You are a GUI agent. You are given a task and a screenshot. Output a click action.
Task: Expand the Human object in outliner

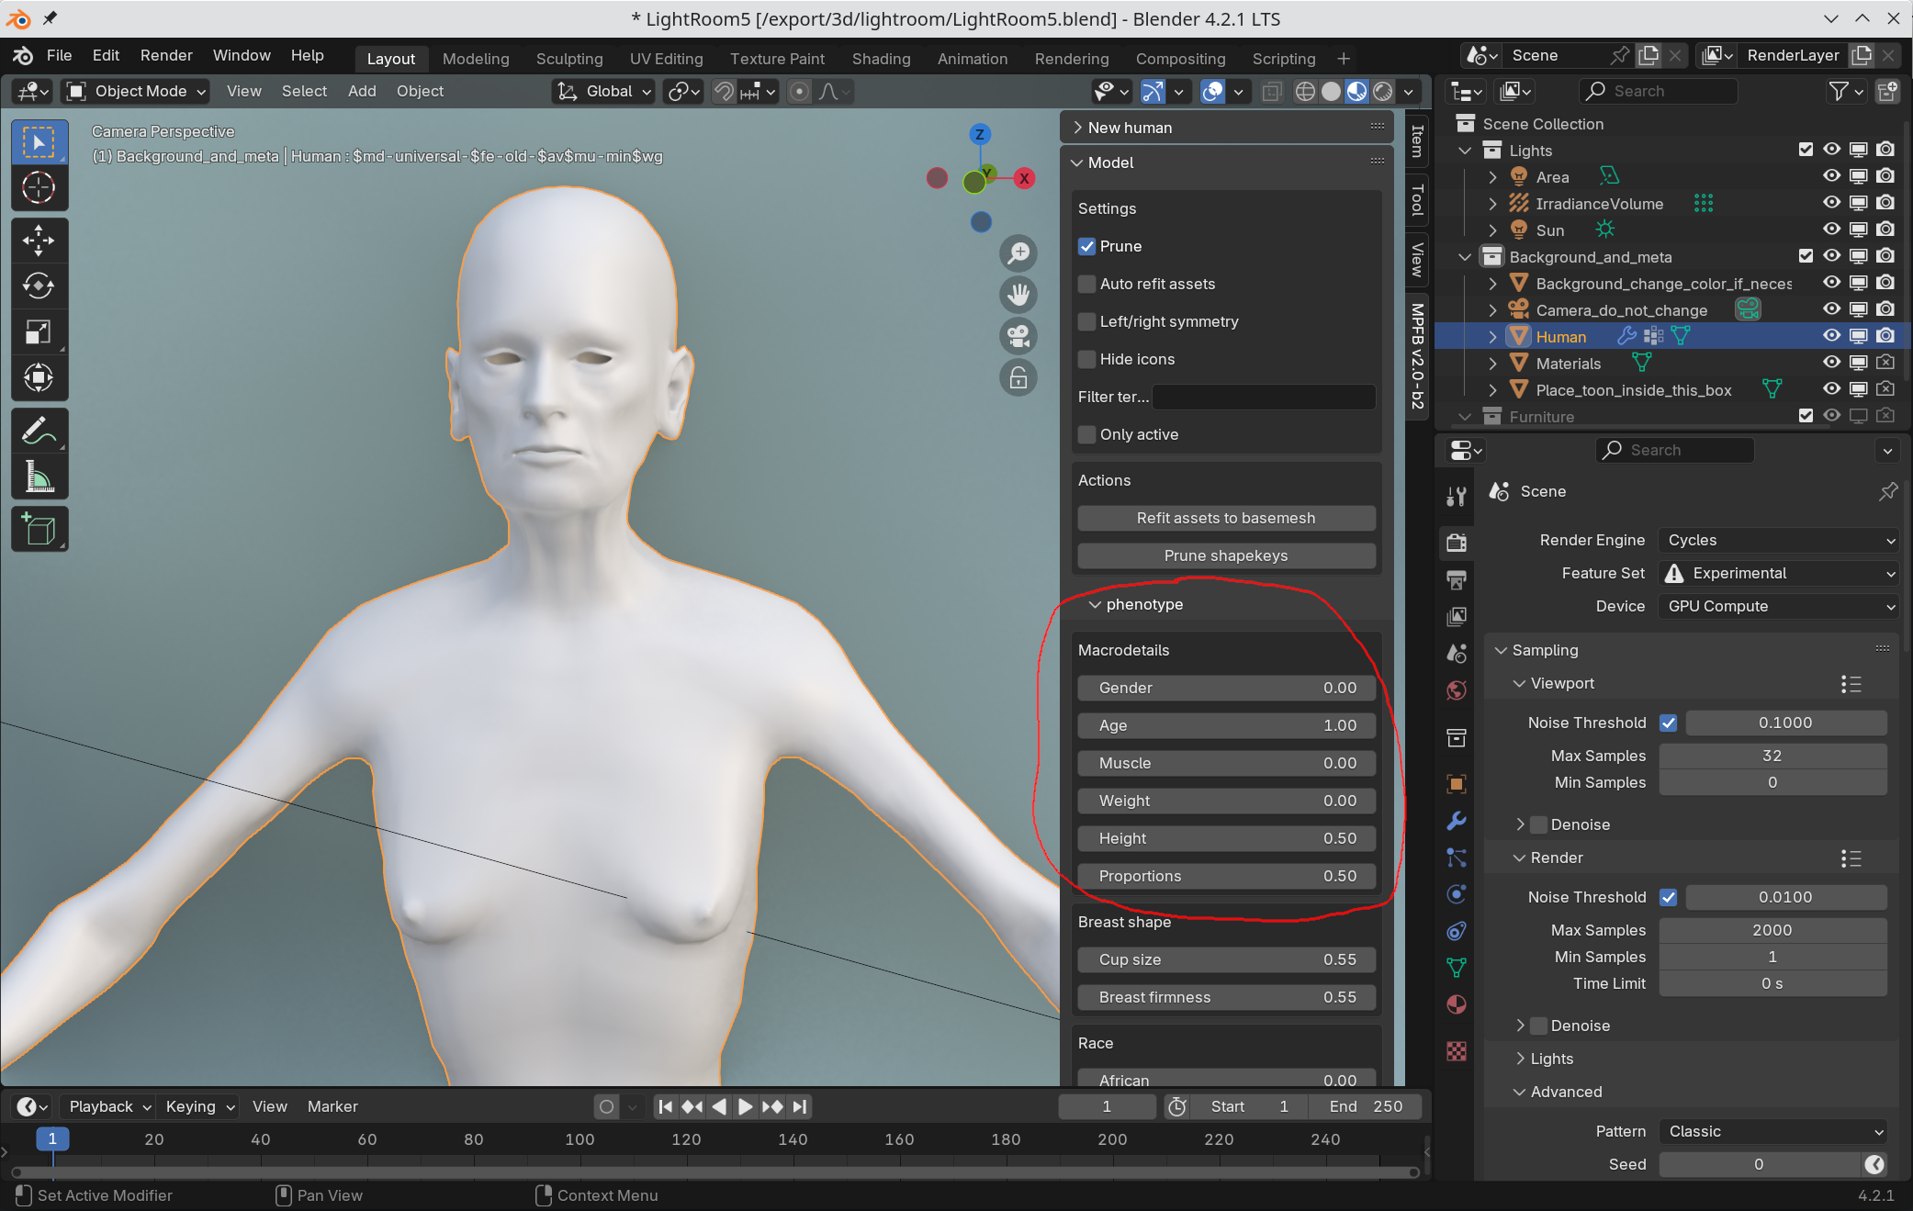tap(1492, 337)
